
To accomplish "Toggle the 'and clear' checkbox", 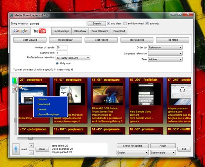I will tap(108, 24).
